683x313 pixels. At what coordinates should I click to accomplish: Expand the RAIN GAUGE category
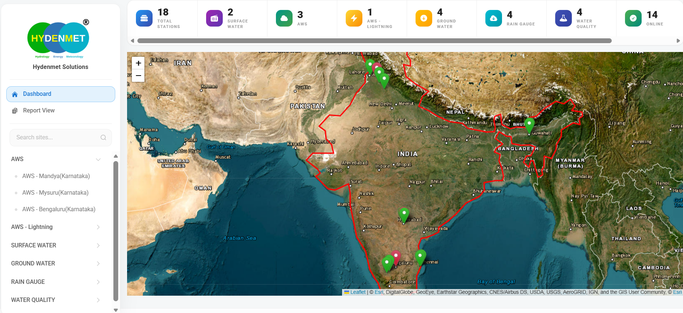tap(98, 282)
